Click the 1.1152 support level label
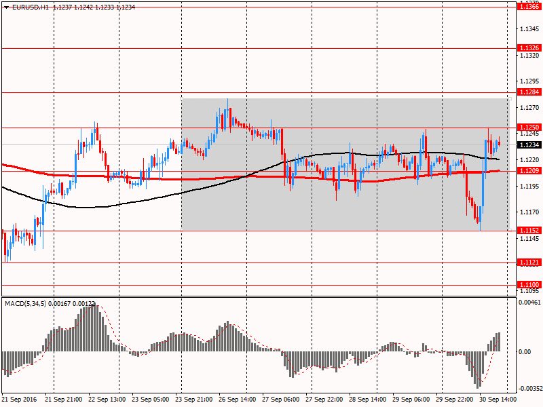 coord(529,230)
